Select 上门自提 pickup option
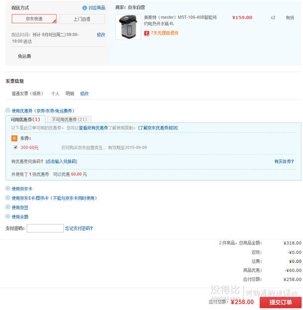This screenshot has height=310, width=303. [x=82, y=19]
